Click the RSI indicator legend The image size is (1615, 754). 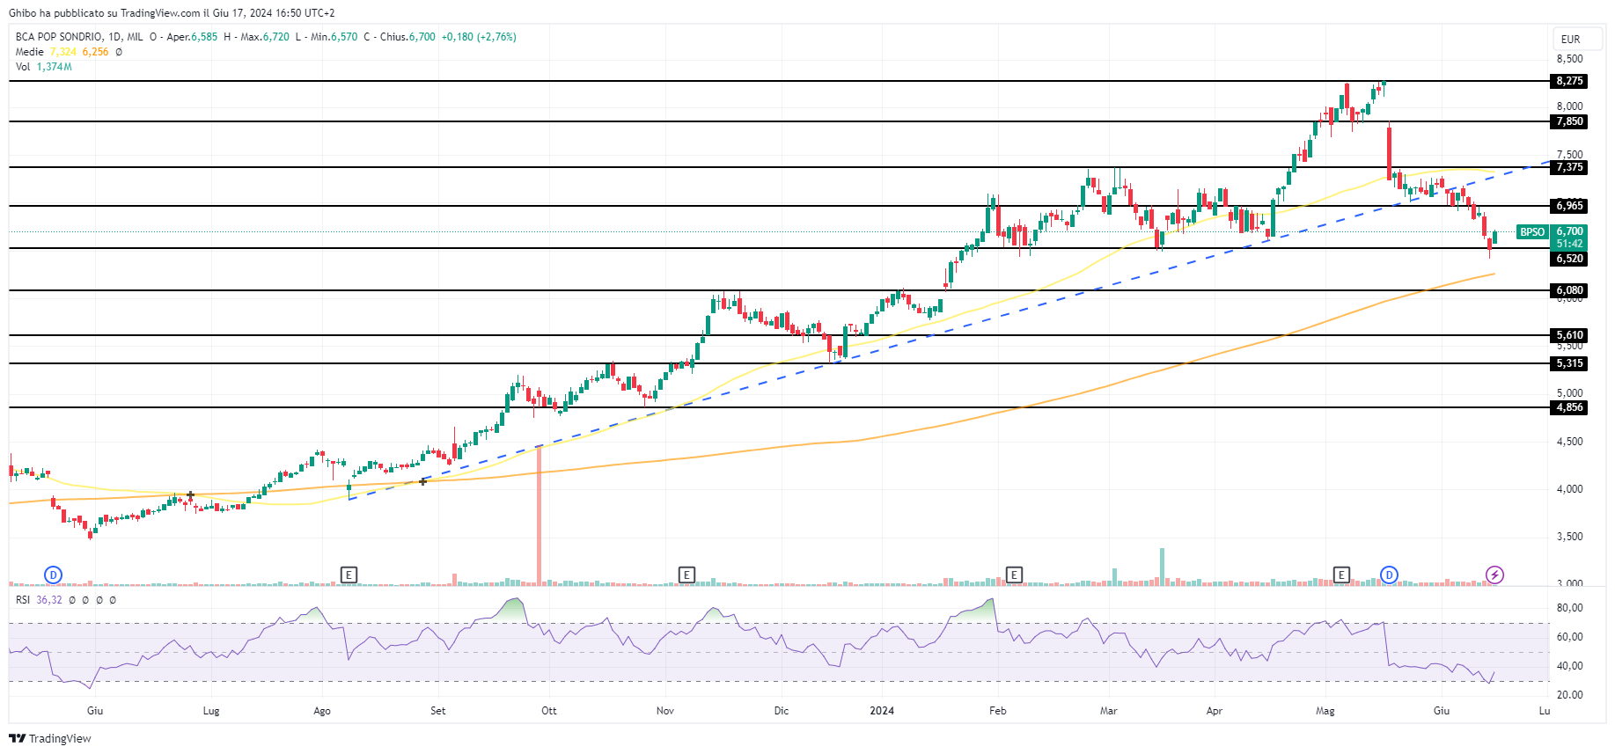[x=22, y=600]
